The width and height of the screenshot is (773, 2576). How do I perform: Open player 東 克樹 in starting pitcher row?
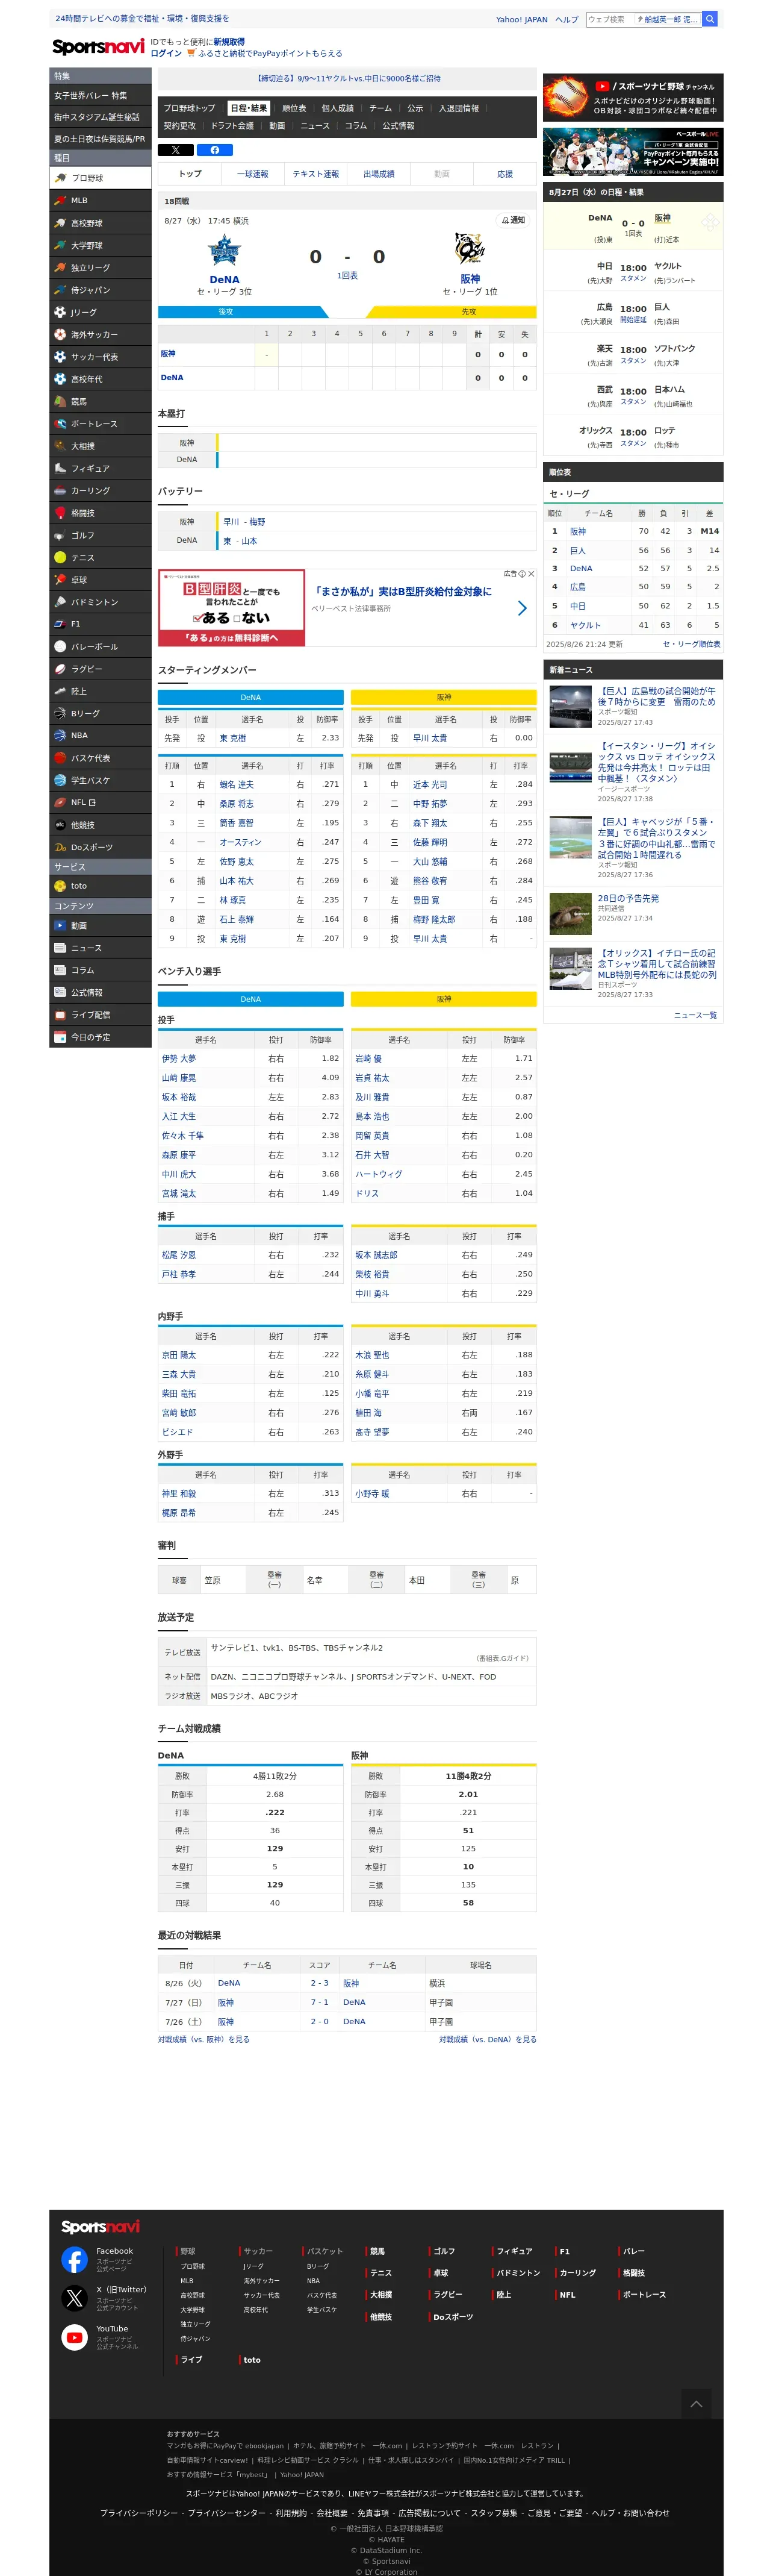coord(233,738)
